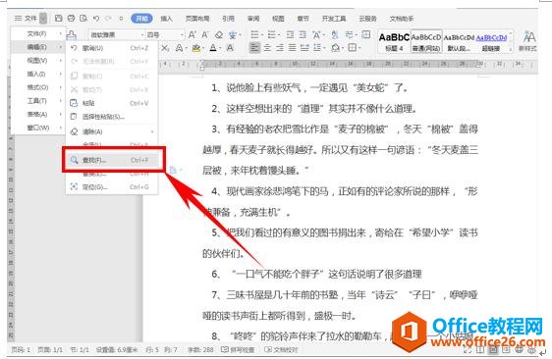Image resolution: width=552 pixels, height=359 pixels.
Task: Click the page layout view icon in status bar
Action: (x=493, y=349)
